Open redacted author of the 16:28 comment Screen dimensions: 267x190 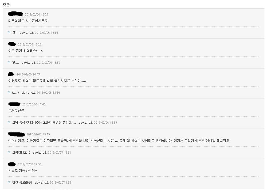12,44
